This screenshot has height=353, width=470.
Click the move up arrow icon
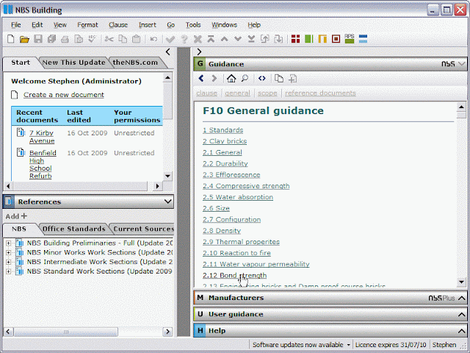click(x=224, y=39)
